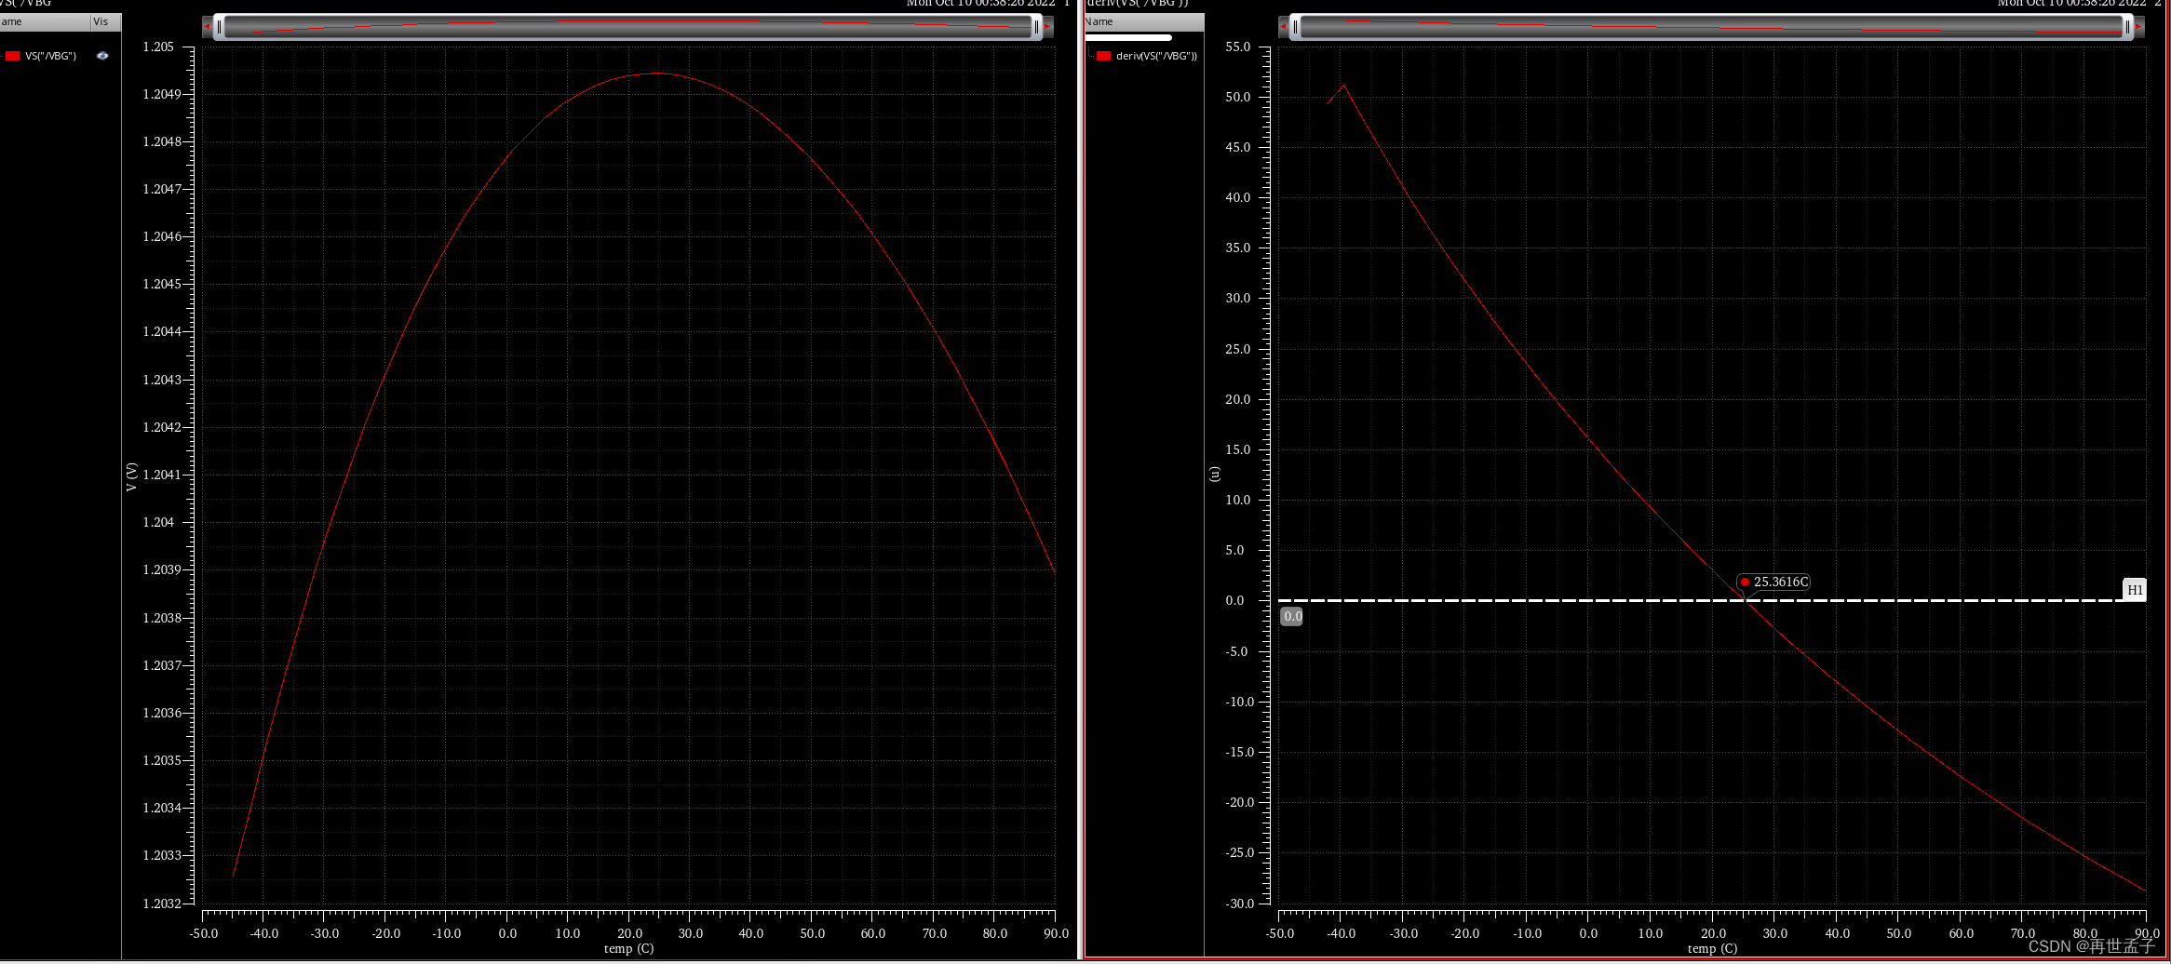Screen dimensions: 2171x964
Task: Click the horizontal scrollbar under right Name header
Action: (1128, 37)
